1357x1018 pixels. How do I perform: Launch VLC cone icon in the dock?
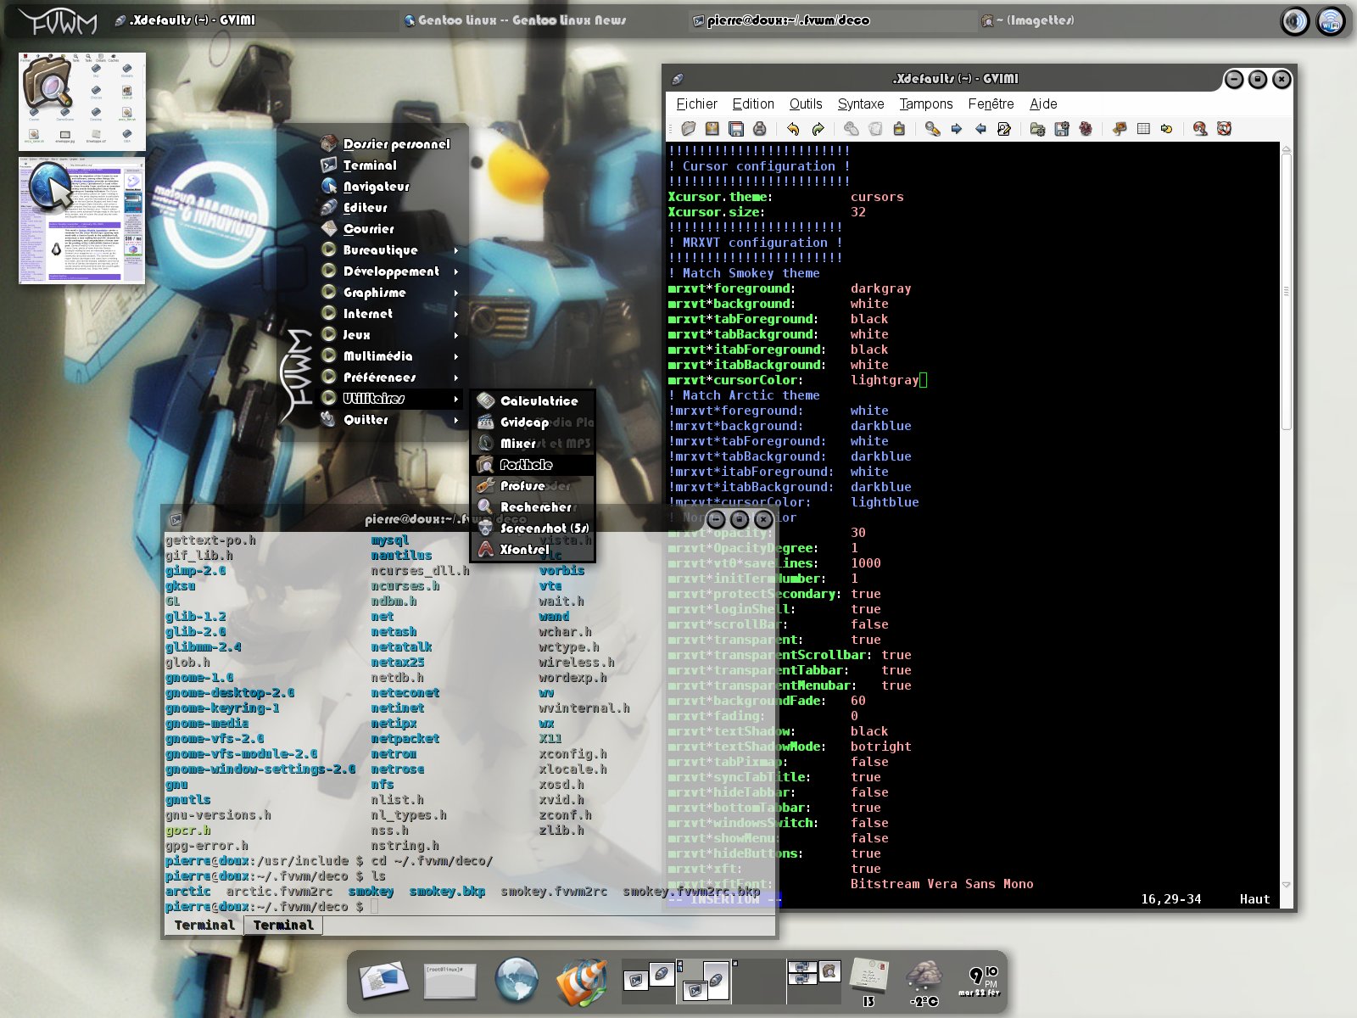(x=582, y=982)
